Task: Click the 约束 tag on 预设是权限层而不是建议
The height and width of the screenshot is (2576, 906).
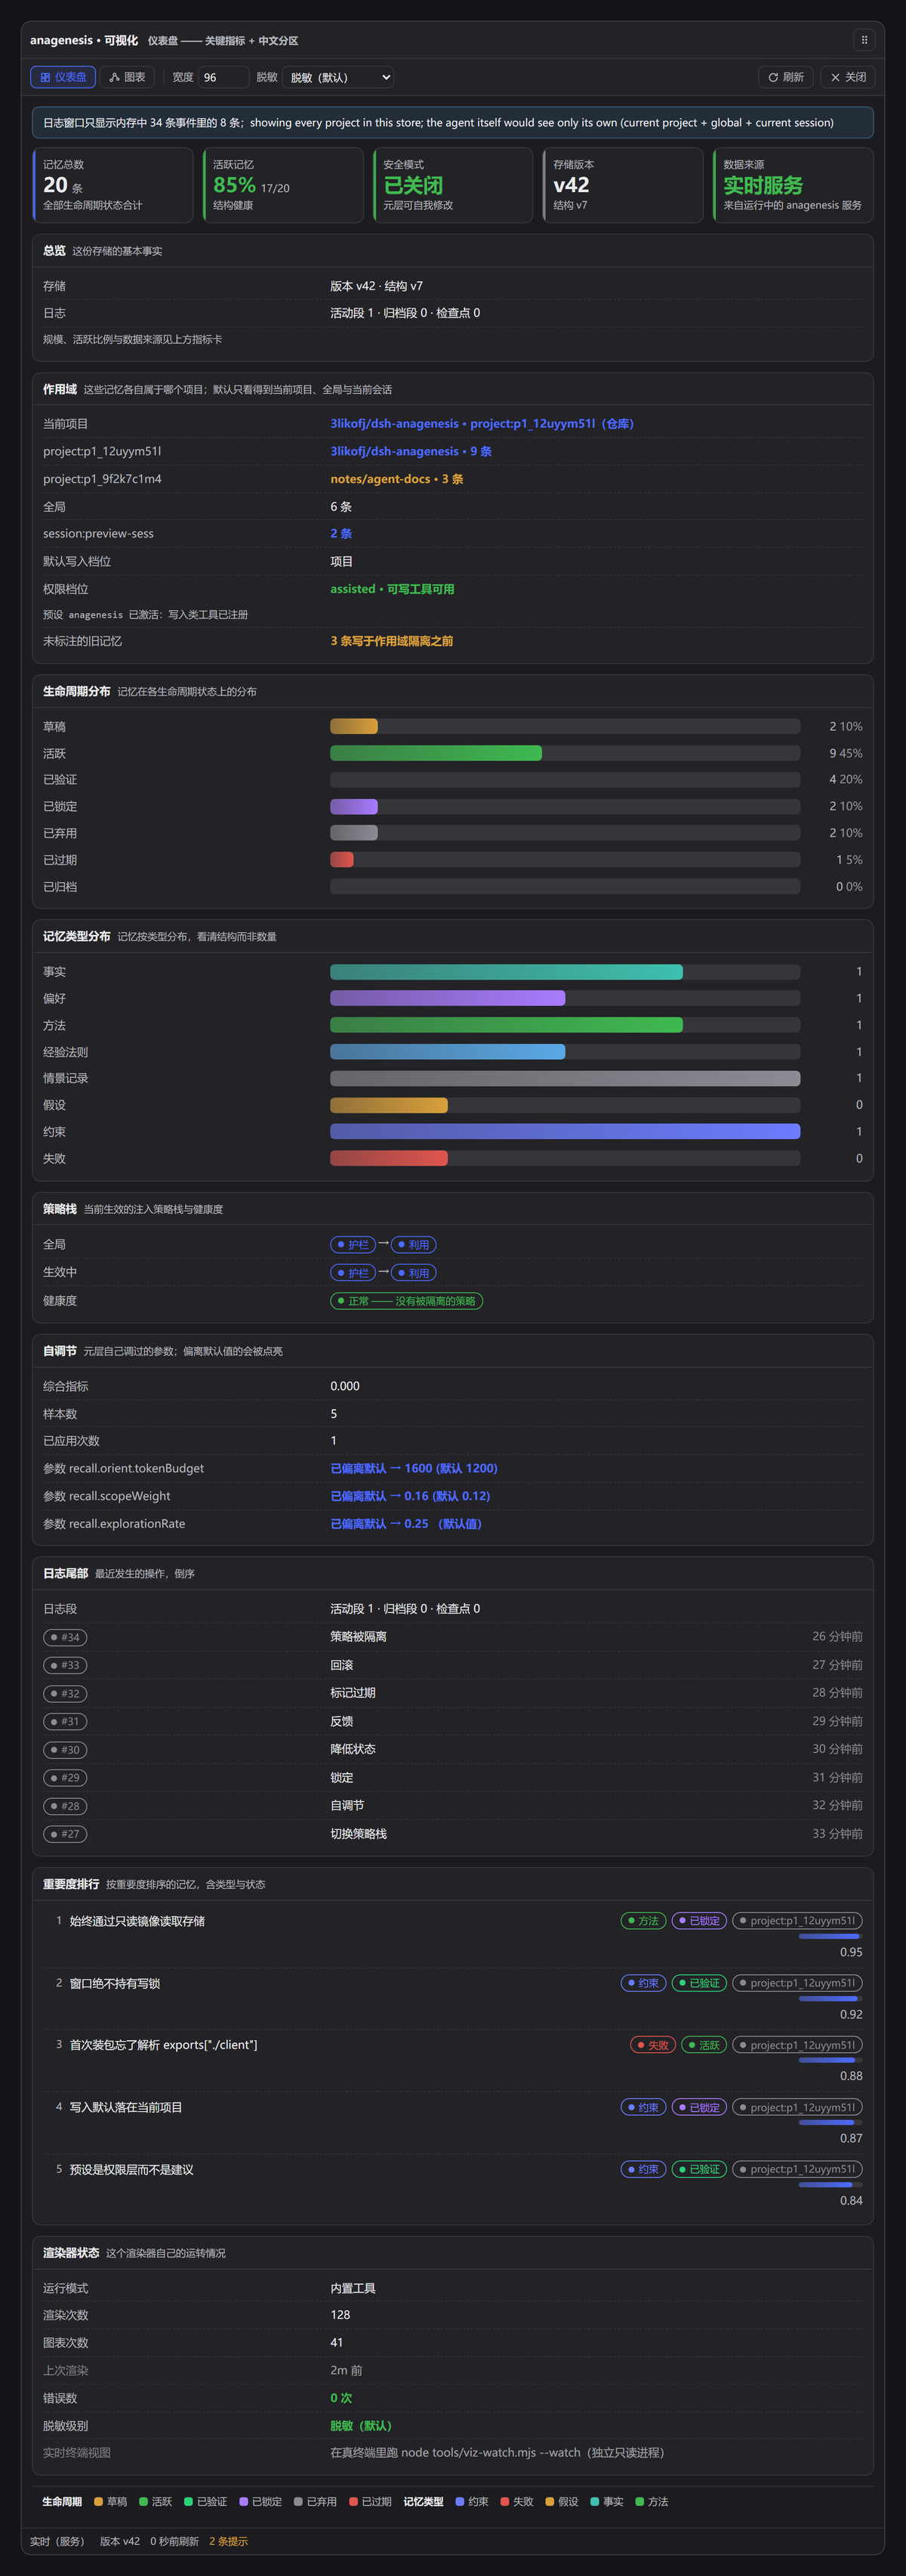Action: [643, 2169]
